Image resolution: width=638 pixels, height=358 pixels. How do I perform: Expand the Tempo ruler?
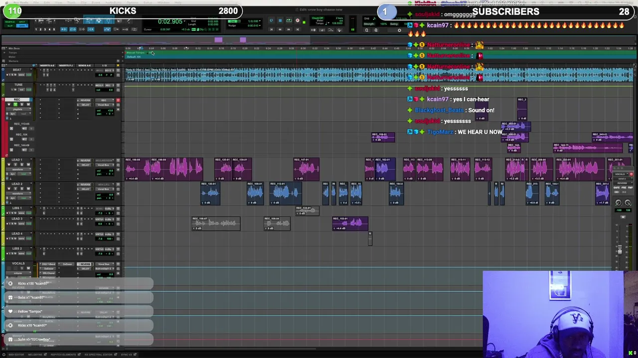pyautogui.click(x=4, y=53)
